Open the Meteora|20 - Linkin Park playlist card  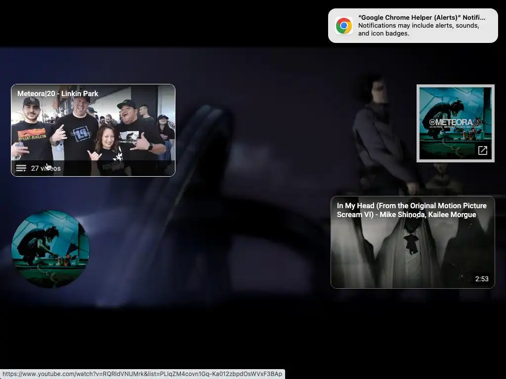[93, 130]
